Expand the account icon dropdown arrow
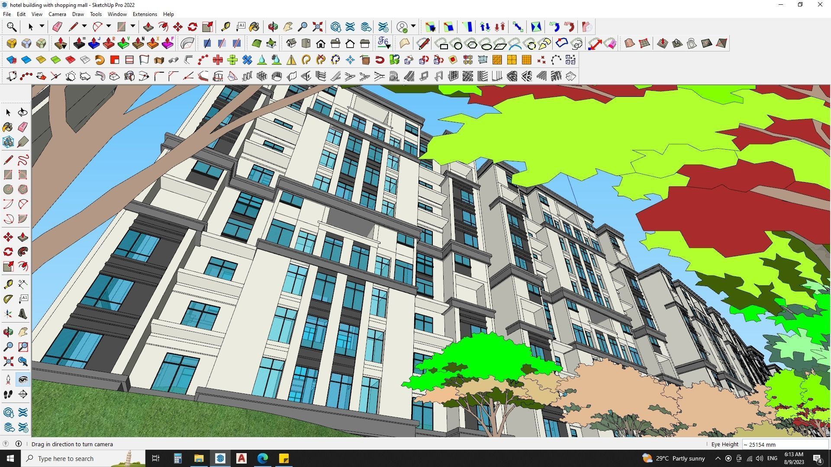This screenshot has width=831, height=467. tap(413, 26)
